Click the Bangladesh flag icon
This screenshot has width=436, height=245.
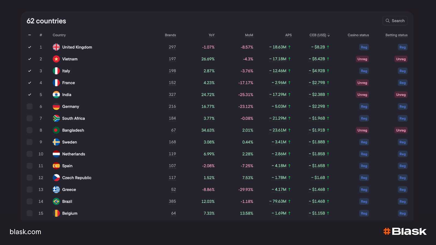click(x=56, y=130)
